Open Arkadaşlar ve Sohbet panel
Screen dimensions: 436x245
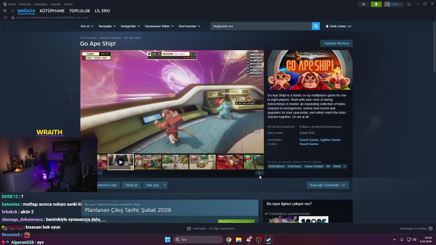point(416,229)
